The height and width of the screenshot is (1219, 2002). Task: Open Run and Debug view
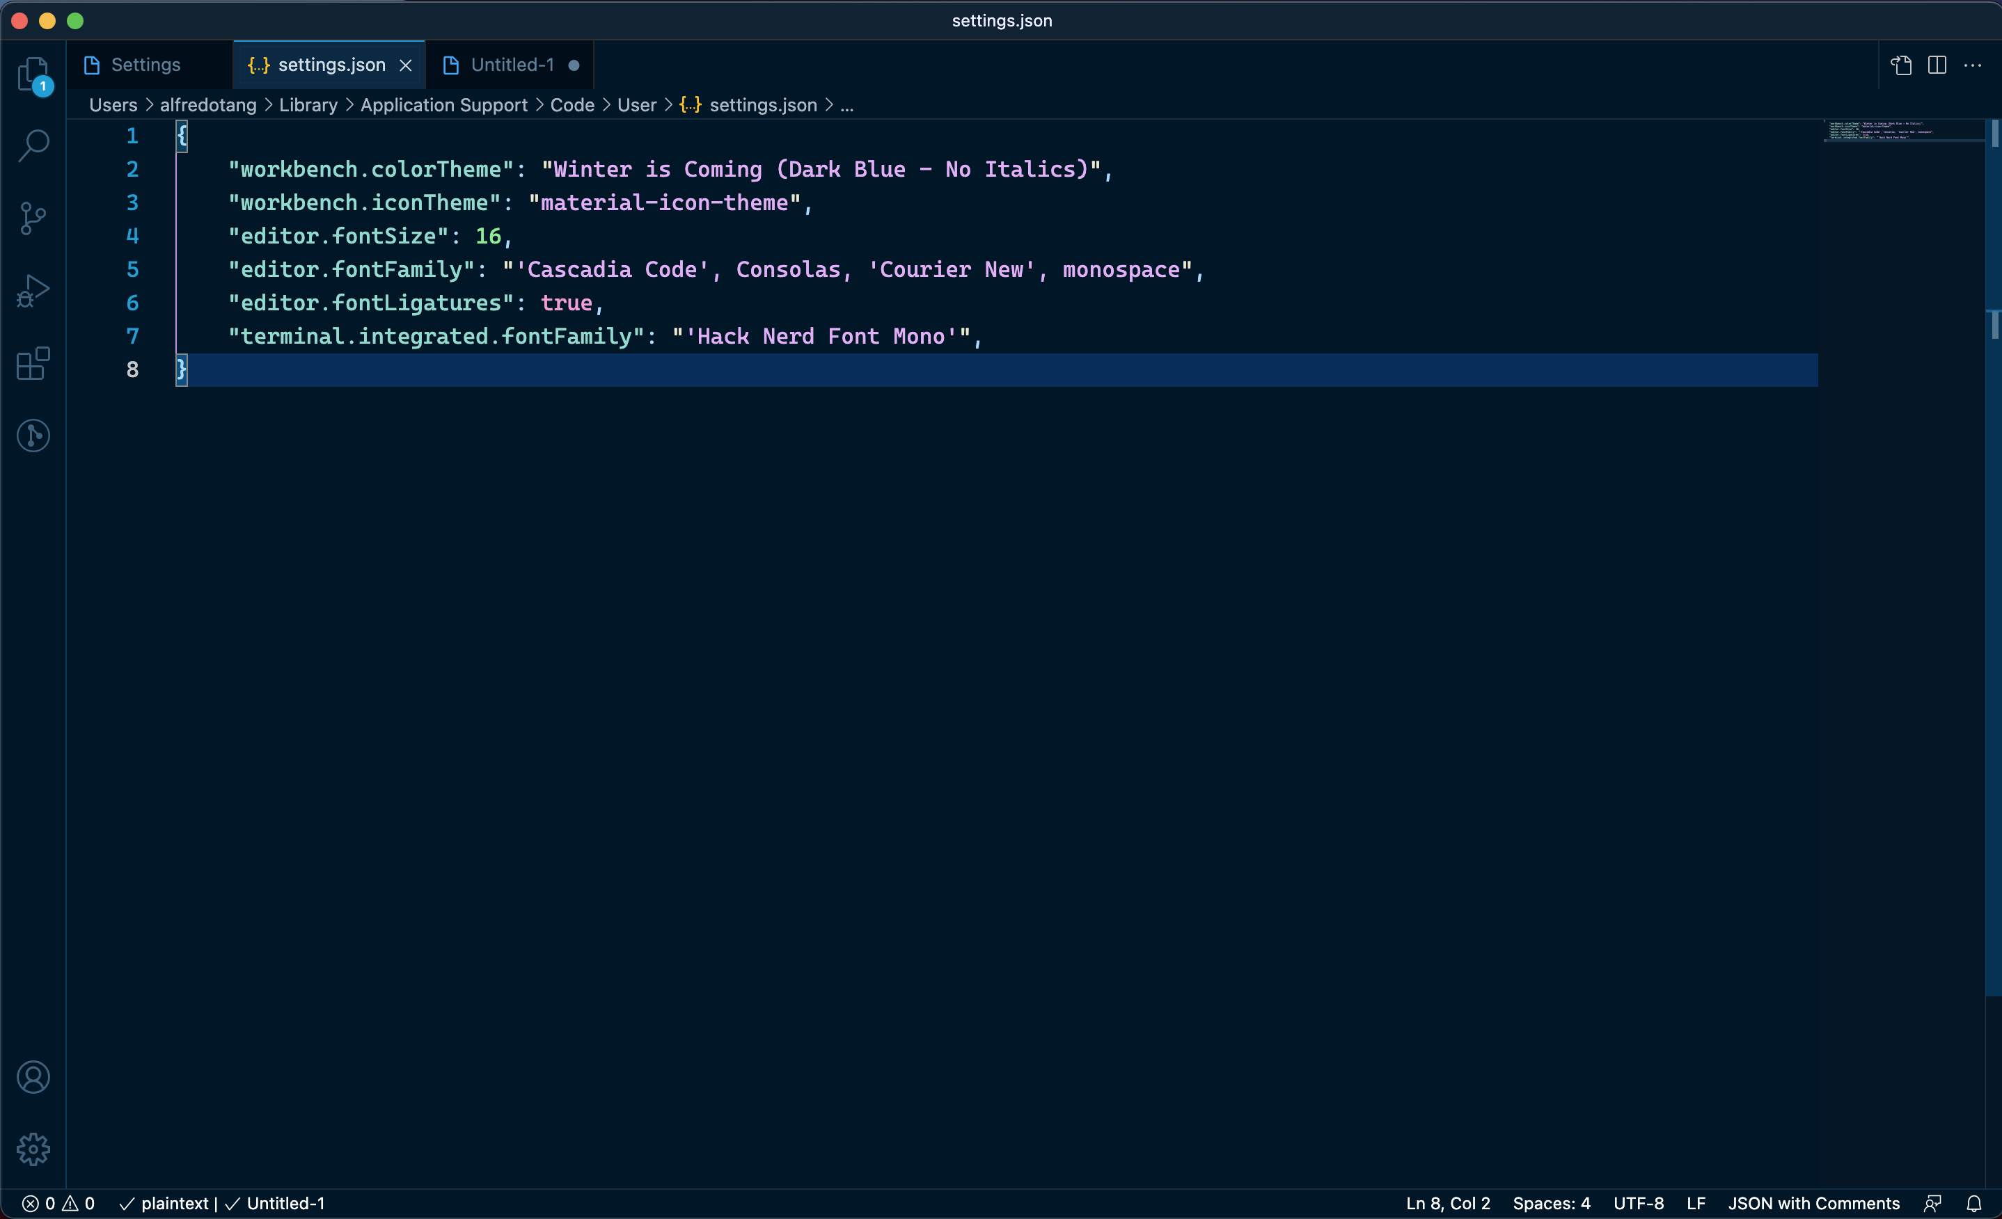(33, 291)
